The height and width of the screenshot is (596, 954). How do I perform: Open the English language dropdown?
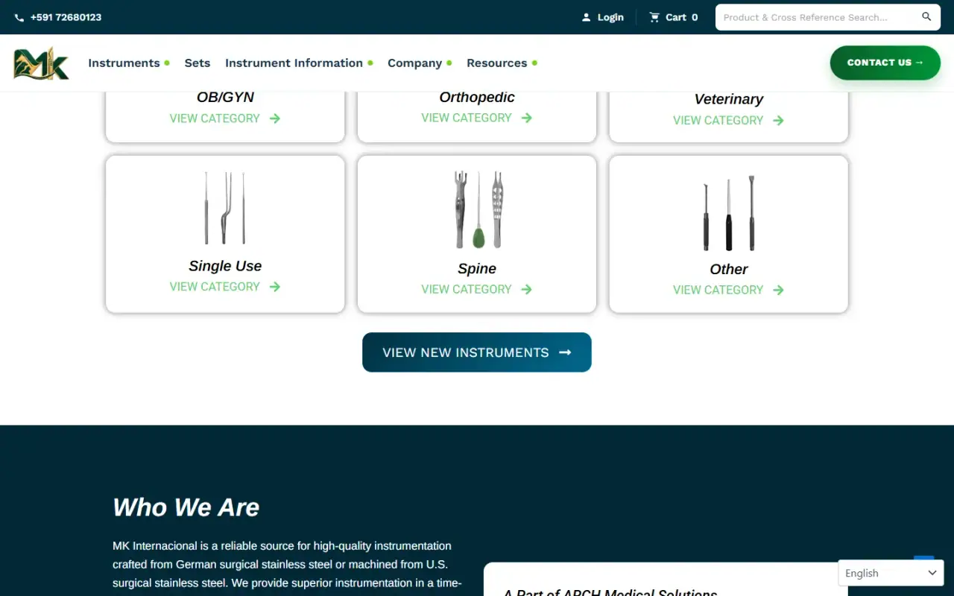[891, 573]
